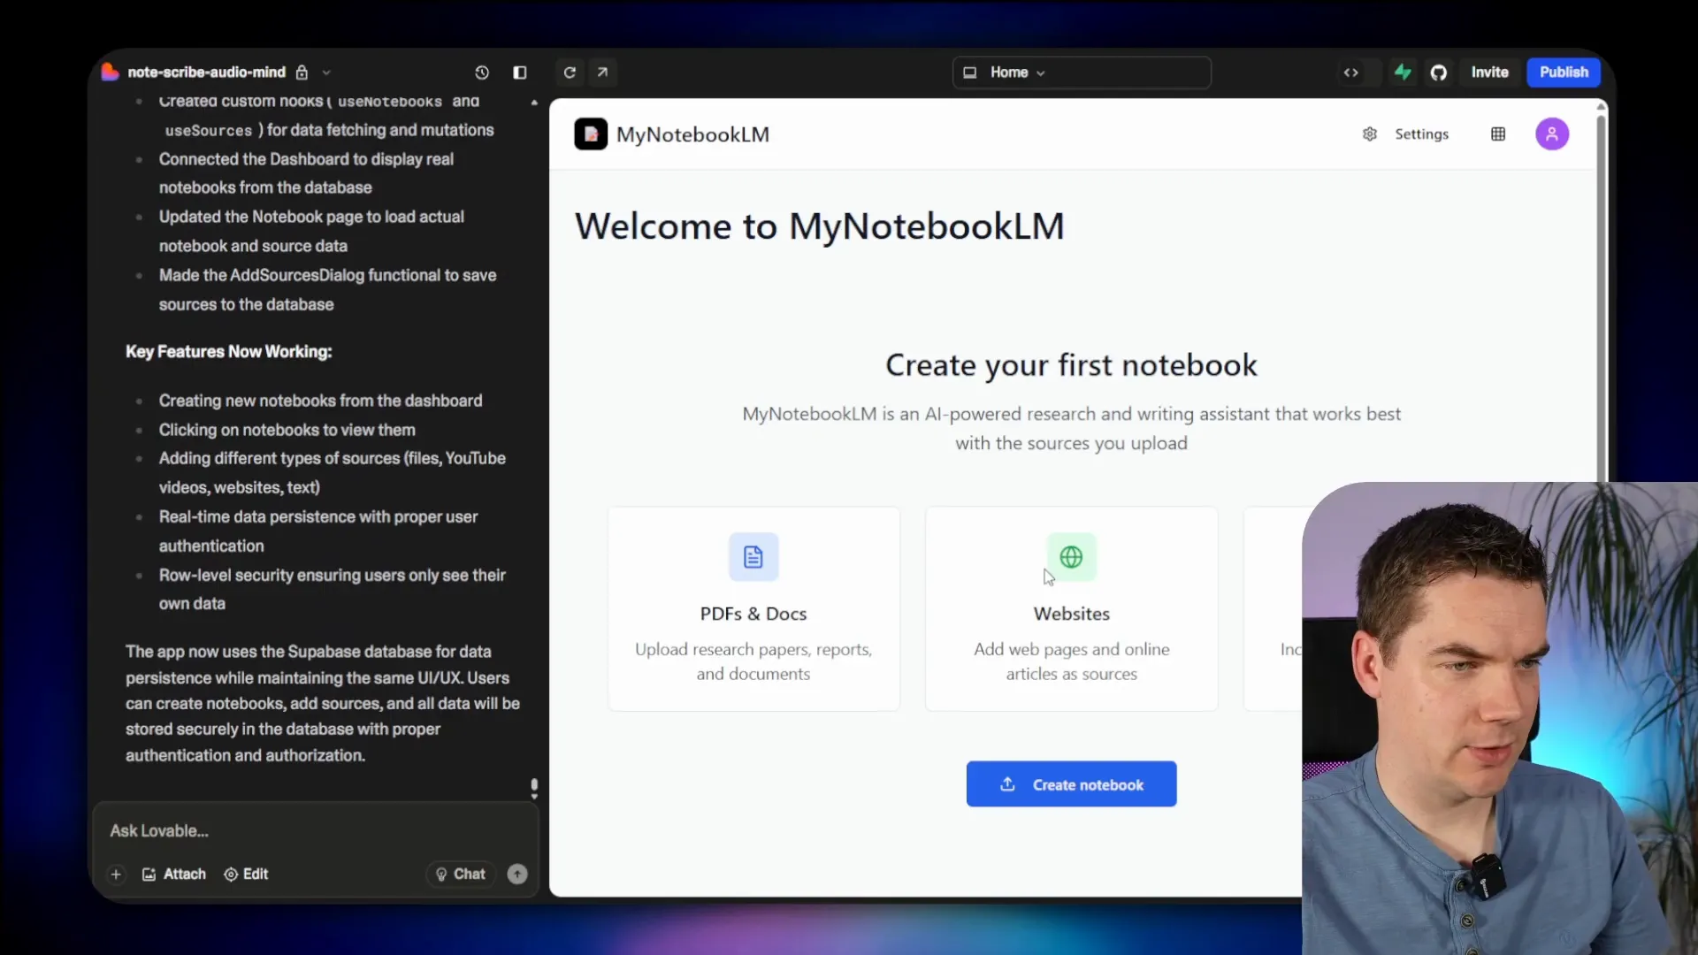Click the Create notebook button
Image resolution: width=1698 pixels, height=955 pixels.
point(1071,784)
